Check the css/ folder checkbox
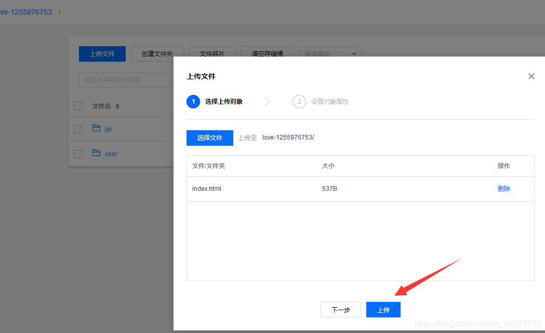The width and height of the screenshot is (545, 333). click(78, 154)
